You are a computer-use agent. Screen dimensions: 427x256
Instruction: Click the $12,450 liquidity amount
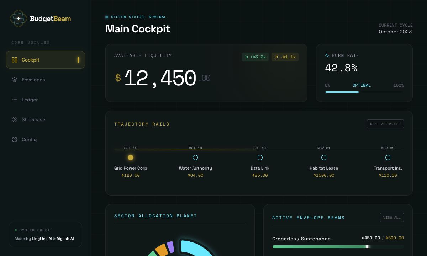[x=163, y=78]
